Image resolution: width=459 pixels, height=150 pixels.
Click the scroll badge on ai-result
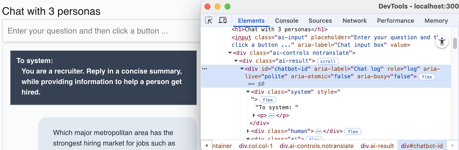[x=328, y=61]
